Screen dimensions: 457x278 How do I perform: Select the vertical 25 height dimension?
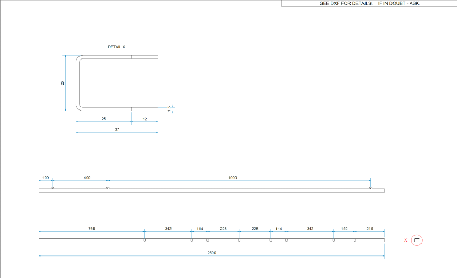pos(63,83)
